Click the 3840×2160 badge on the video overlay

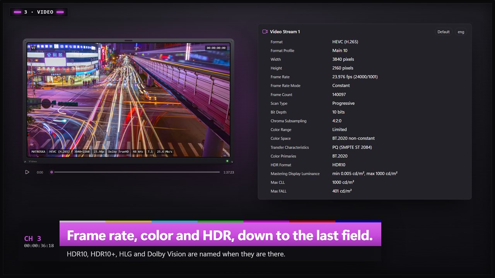click(x=82, y=152)
